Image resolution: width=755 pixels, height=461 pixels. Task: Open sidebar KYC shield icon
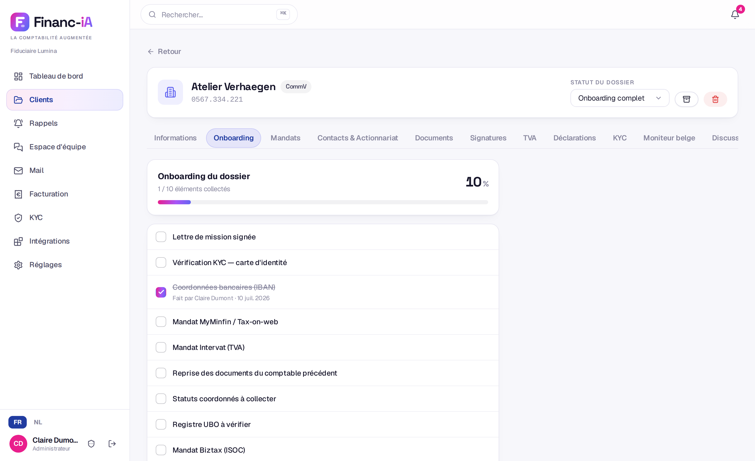18,218
